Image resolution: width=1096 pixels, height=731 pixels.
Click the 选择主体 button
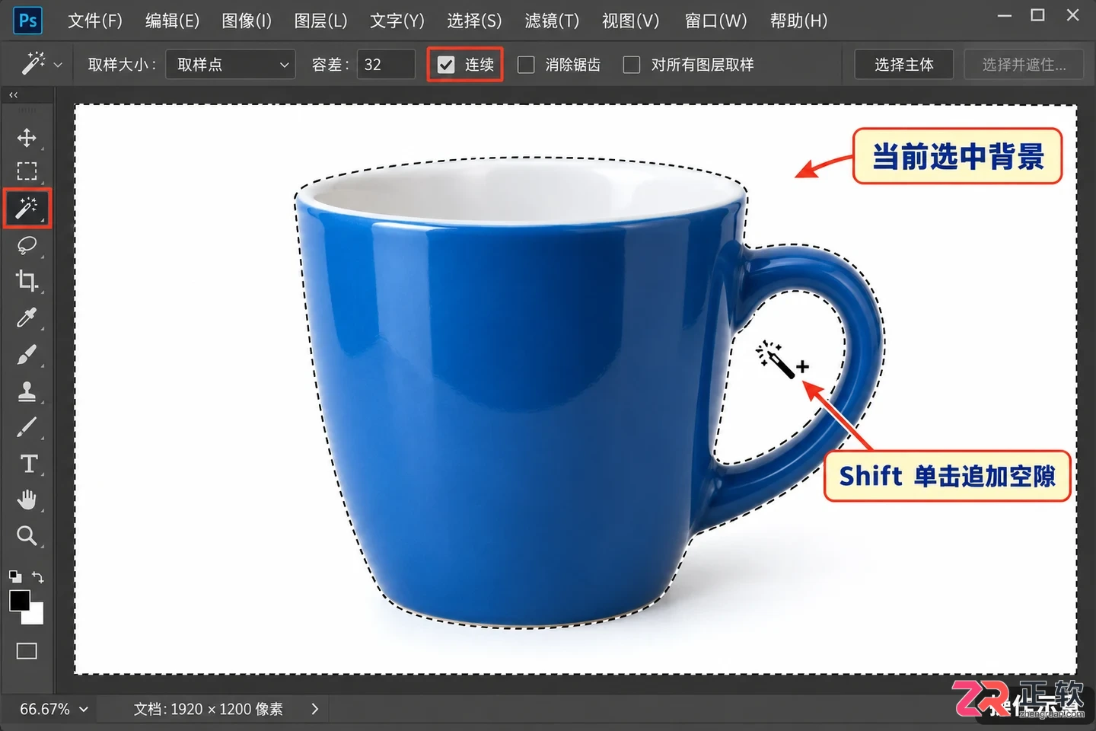904,65
